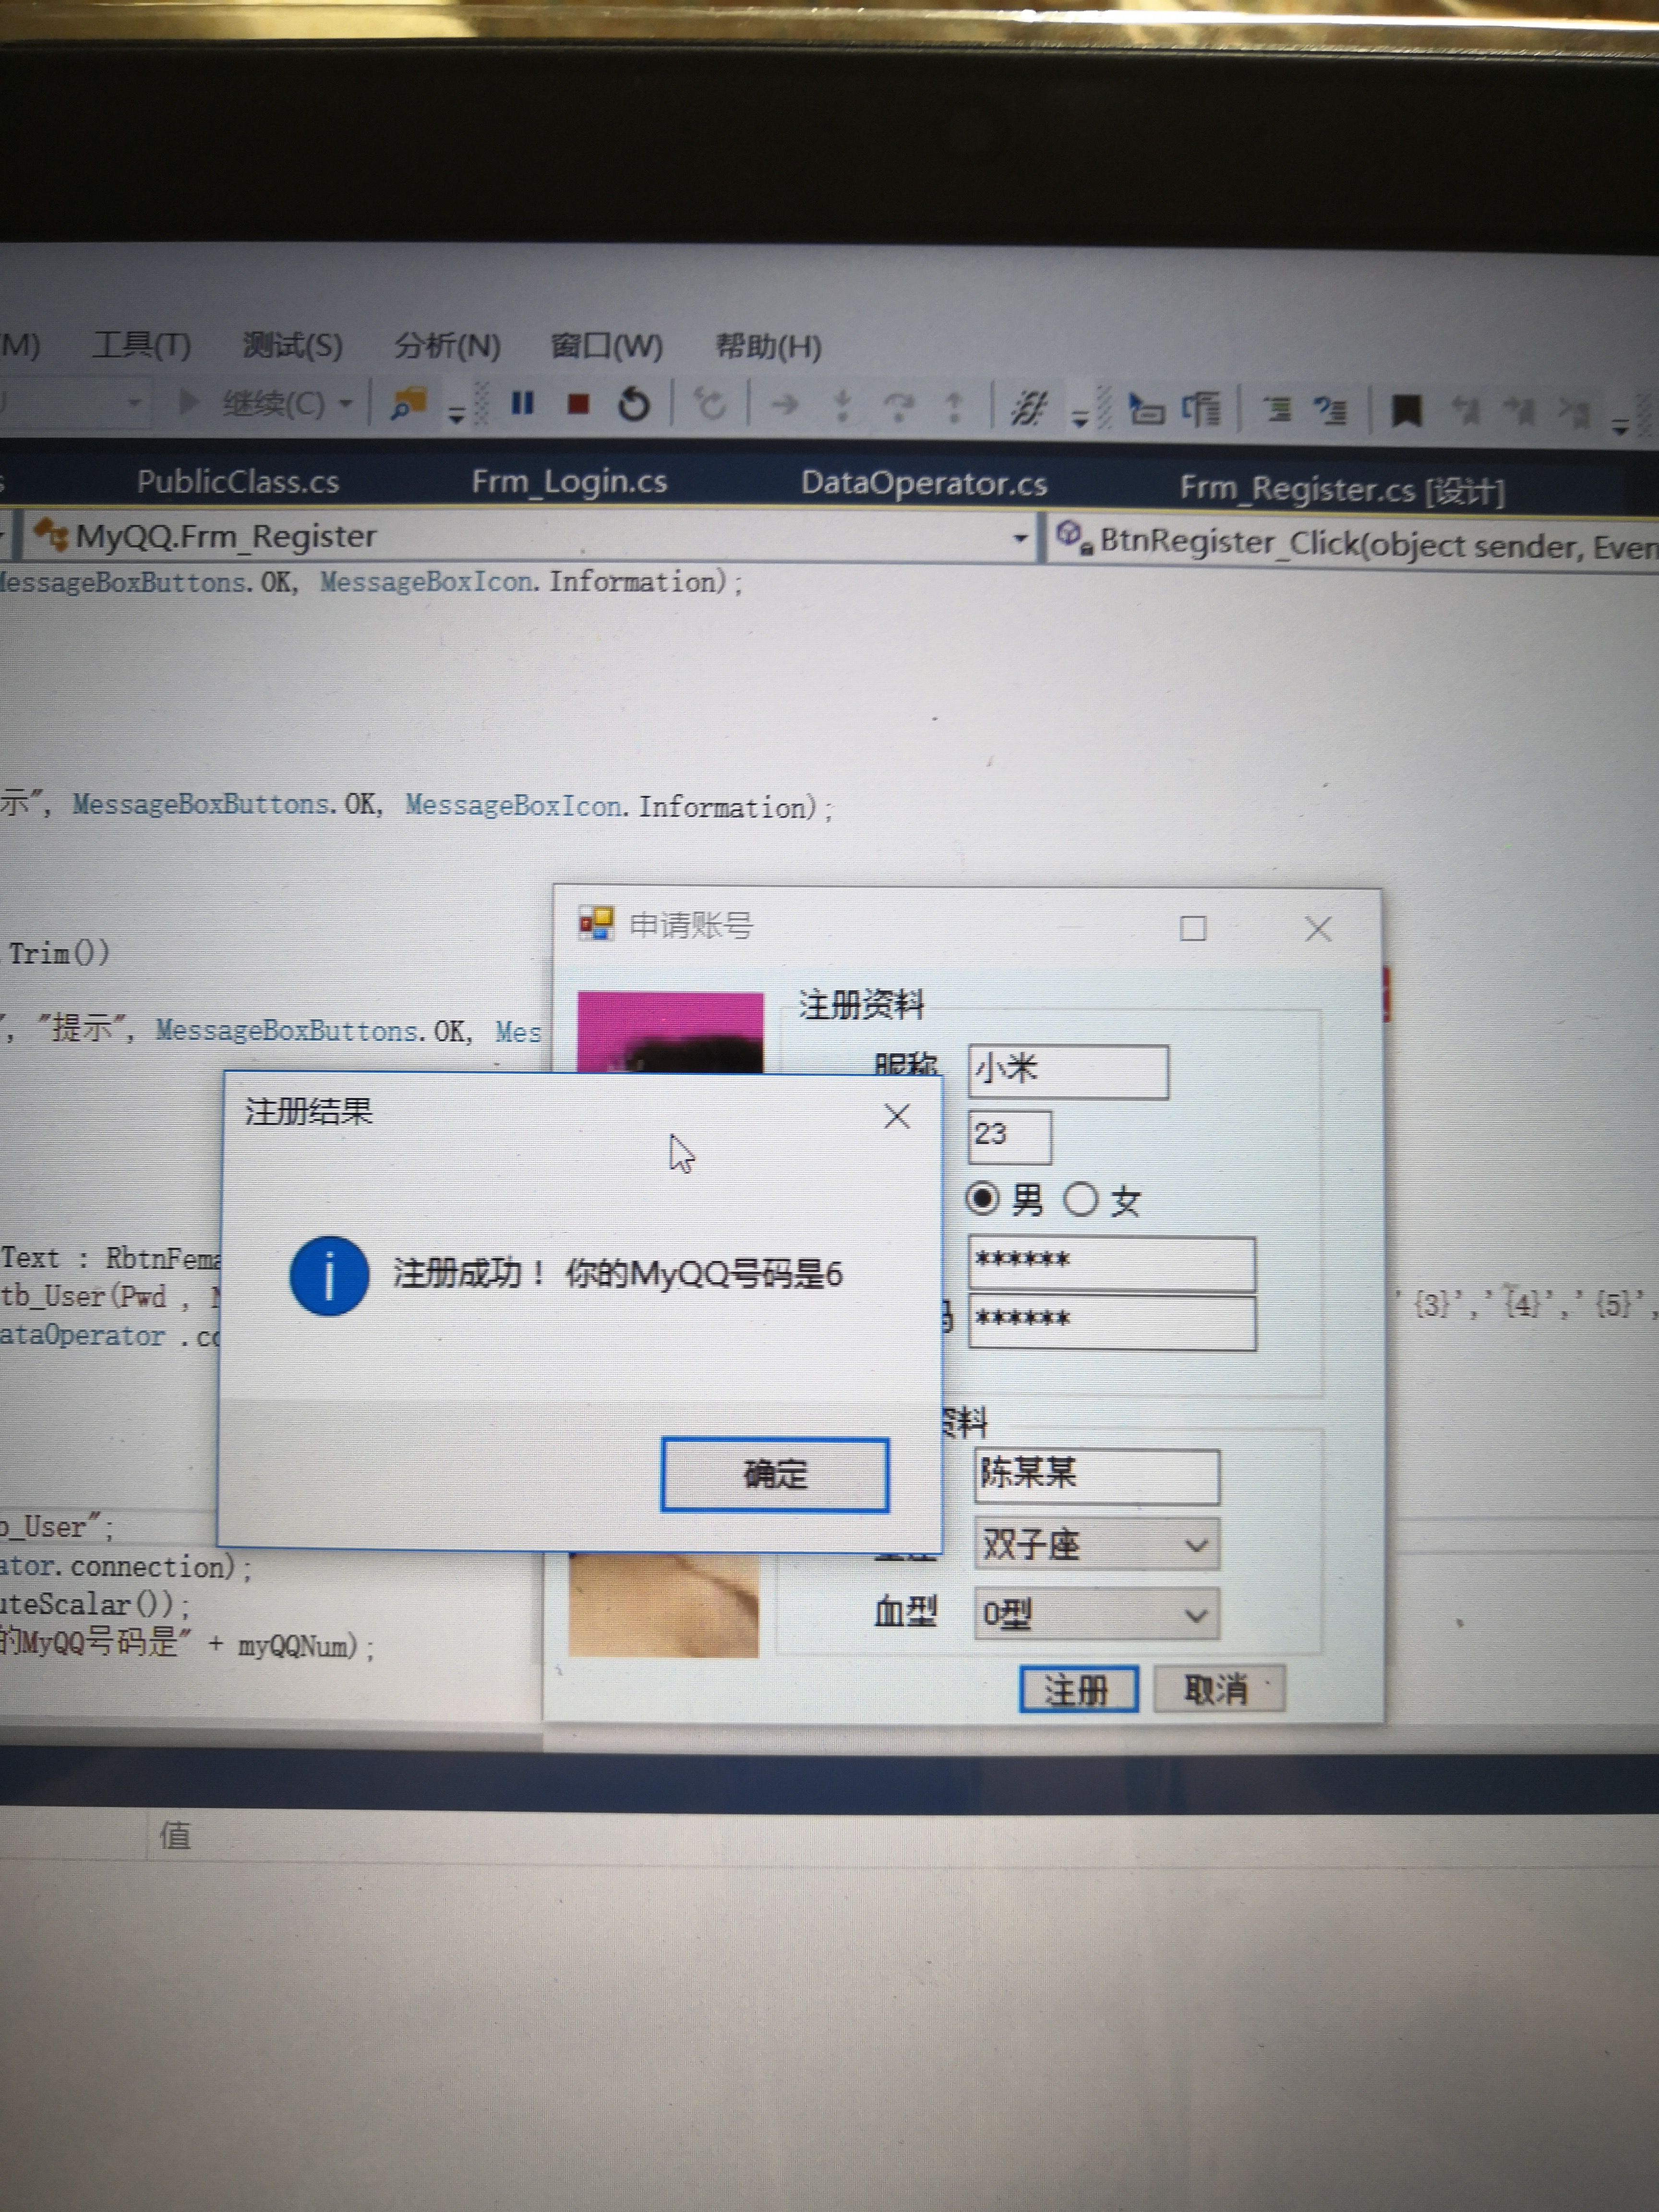The image size is (1659, 2212).
Task: Click the confirm password field
Action: click(1112, 1322)
